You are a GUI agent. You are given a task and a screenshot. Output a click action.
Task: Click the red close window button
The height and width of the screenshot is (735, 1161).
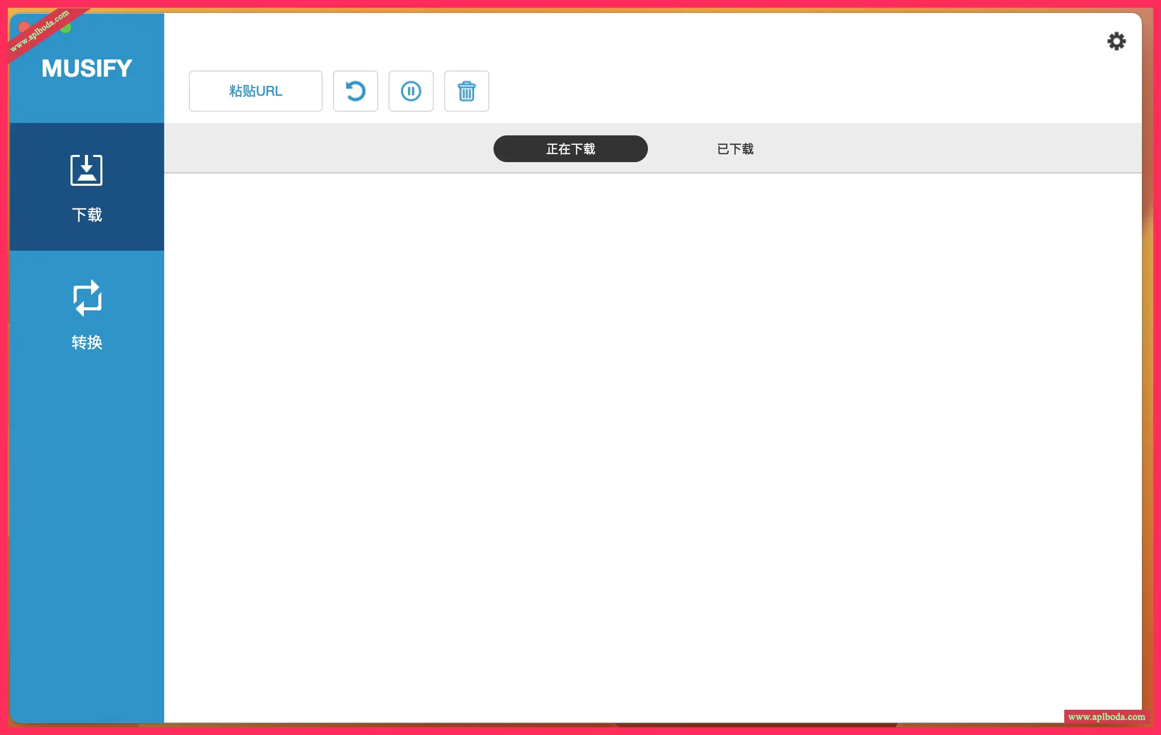coord(23,27)
